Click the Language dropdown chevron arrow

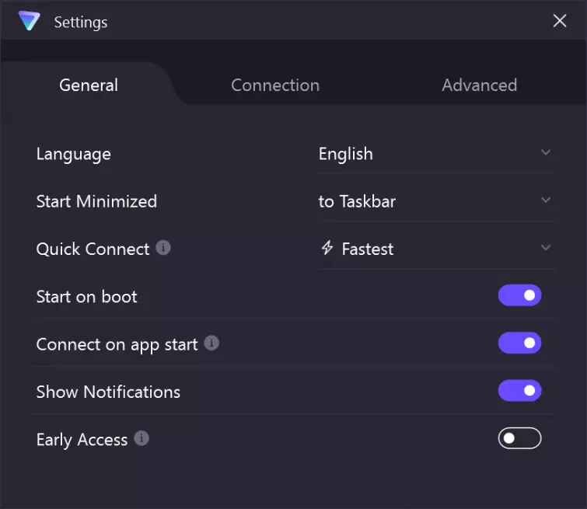pyautogui.click(x=546, y=152)
